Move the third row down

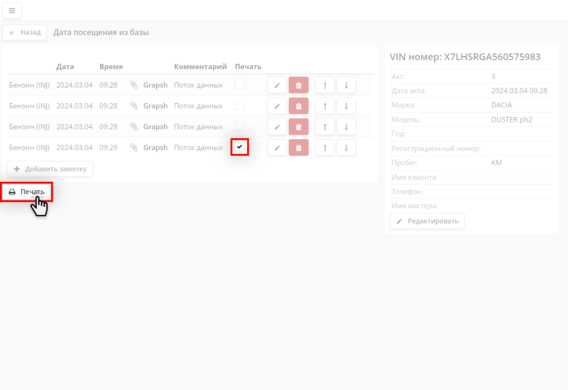(x=346, y=127)
